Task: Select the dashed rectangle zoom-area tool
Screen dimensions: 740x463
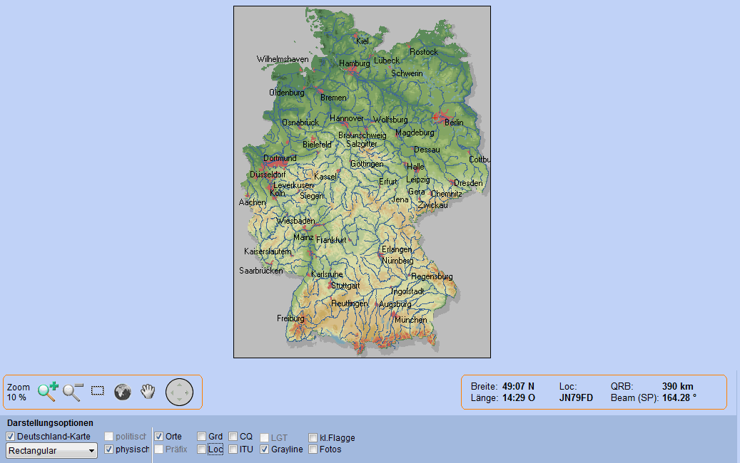Action: (98, 391)
